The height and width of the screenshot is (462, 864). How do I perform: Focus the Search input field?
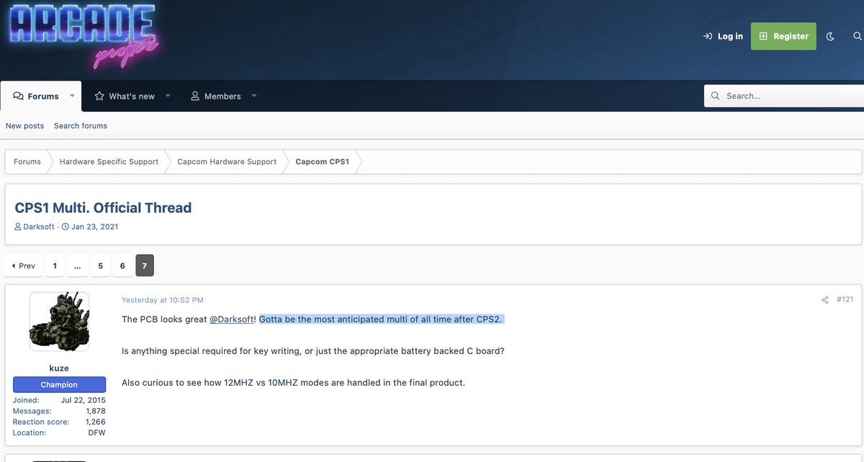(784, 96)
